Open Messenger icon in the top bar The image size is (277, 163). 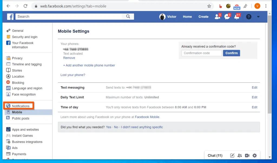[x=227, y=16]
